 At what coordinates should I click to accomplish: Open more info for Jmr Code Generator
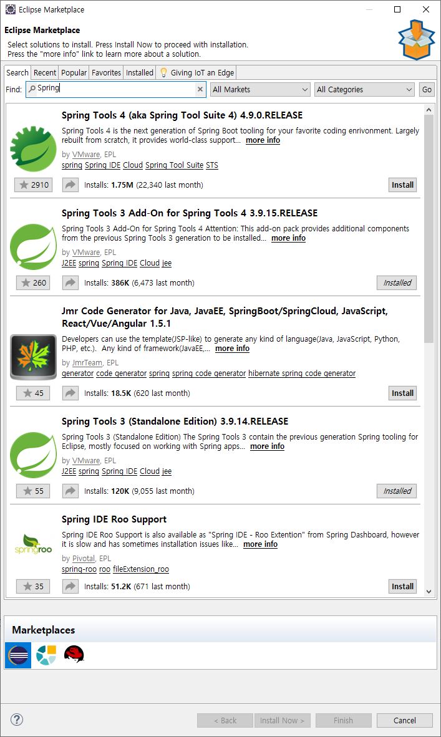(232, 349)
